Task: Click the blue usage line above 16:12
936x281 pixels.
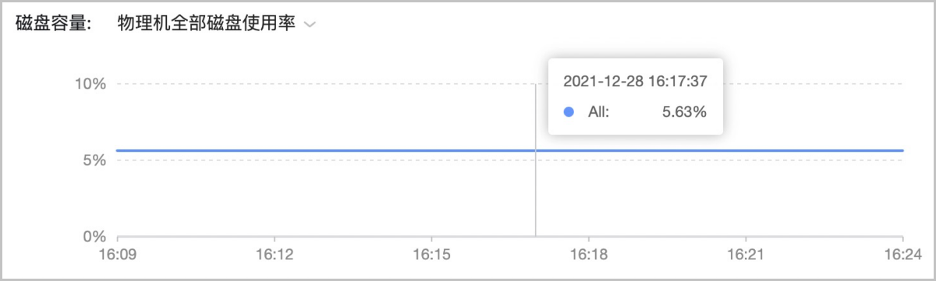Action: (x=274, y=150)
